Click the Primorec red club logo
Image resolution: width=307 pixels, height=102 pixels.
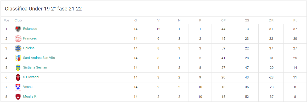(18, 38)
